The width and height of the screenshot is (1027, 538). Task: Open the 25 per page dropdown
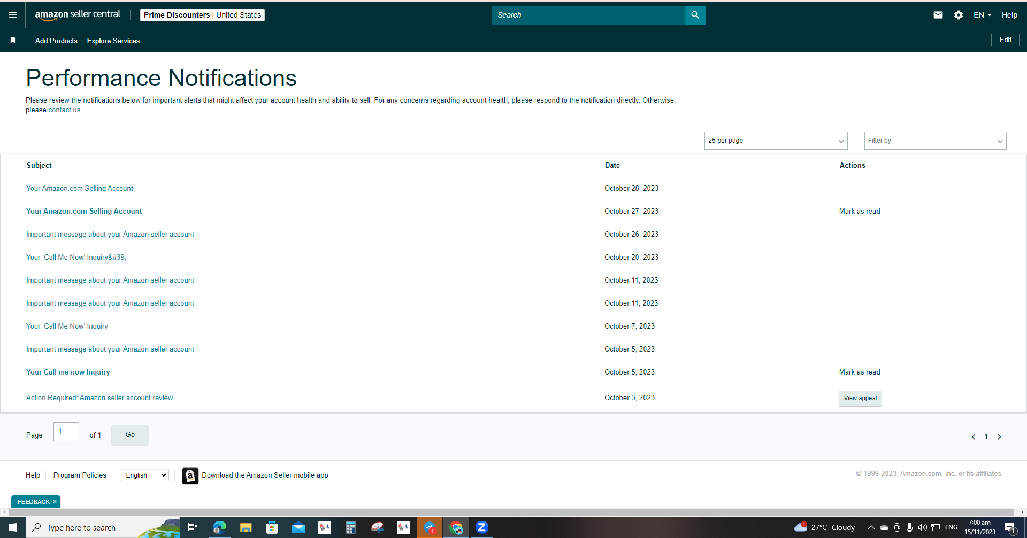[x=776, y=141]
